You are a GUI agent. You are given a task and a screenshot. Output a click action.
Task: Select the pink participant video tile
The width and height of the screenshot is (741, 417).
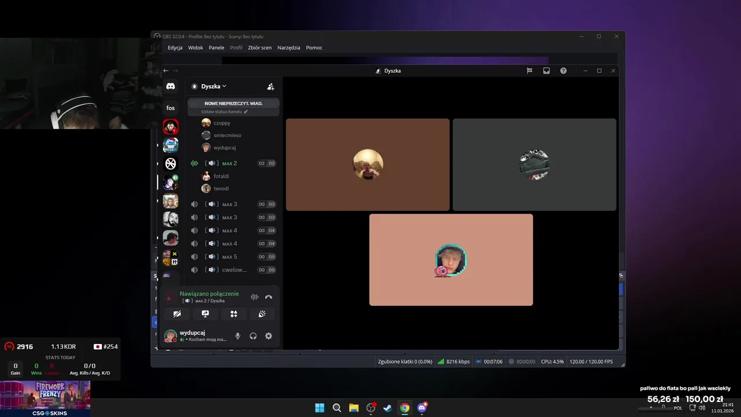pyautogui.click(x=451, y=260)
